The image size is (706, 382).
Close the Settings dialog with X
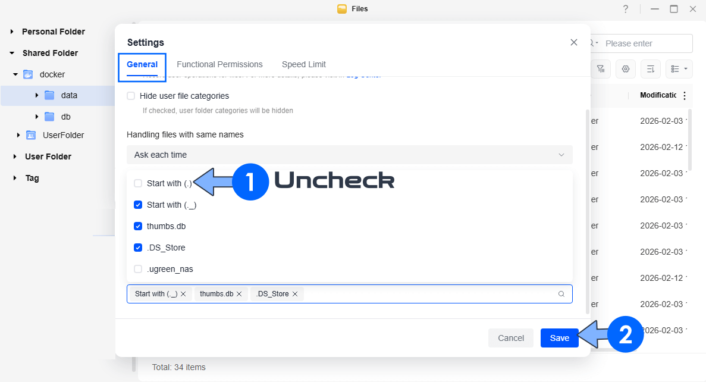click(x=574, y=42)
